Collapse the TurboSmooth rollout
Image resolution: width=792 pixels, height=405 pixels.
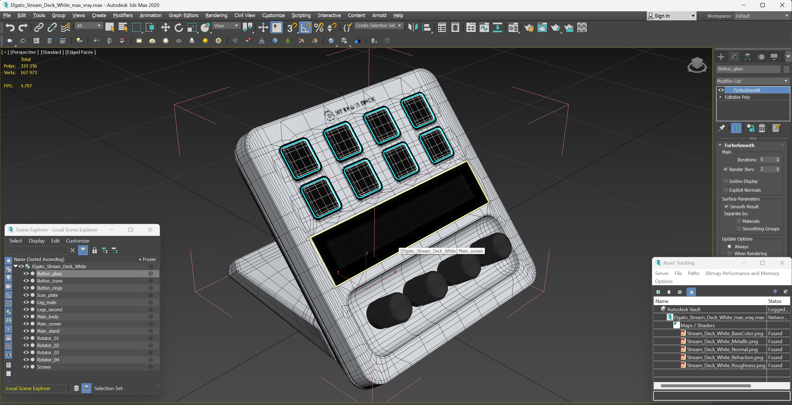[720, 145]
